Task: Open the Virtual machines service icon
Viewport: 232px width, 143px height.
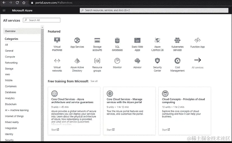Action: pos(57,40)
